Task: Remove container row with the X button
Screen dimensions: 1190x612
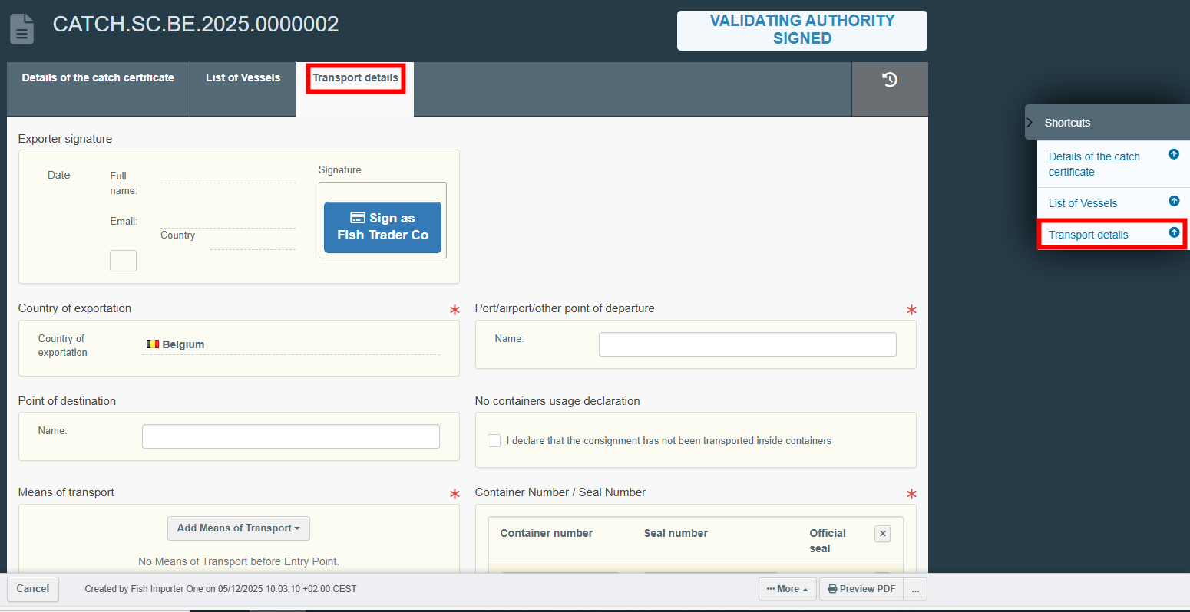Action: pos(882,534)
